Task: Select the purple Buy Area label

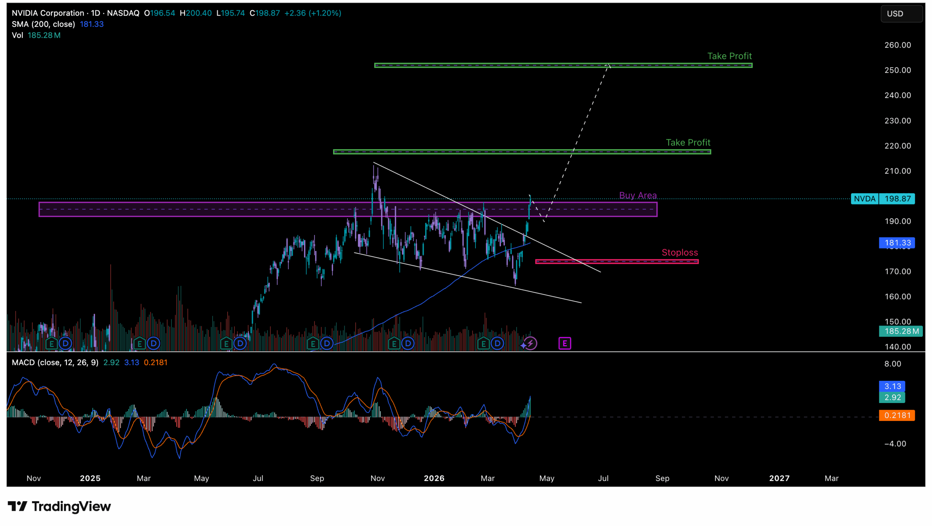Action: (637, 195)
